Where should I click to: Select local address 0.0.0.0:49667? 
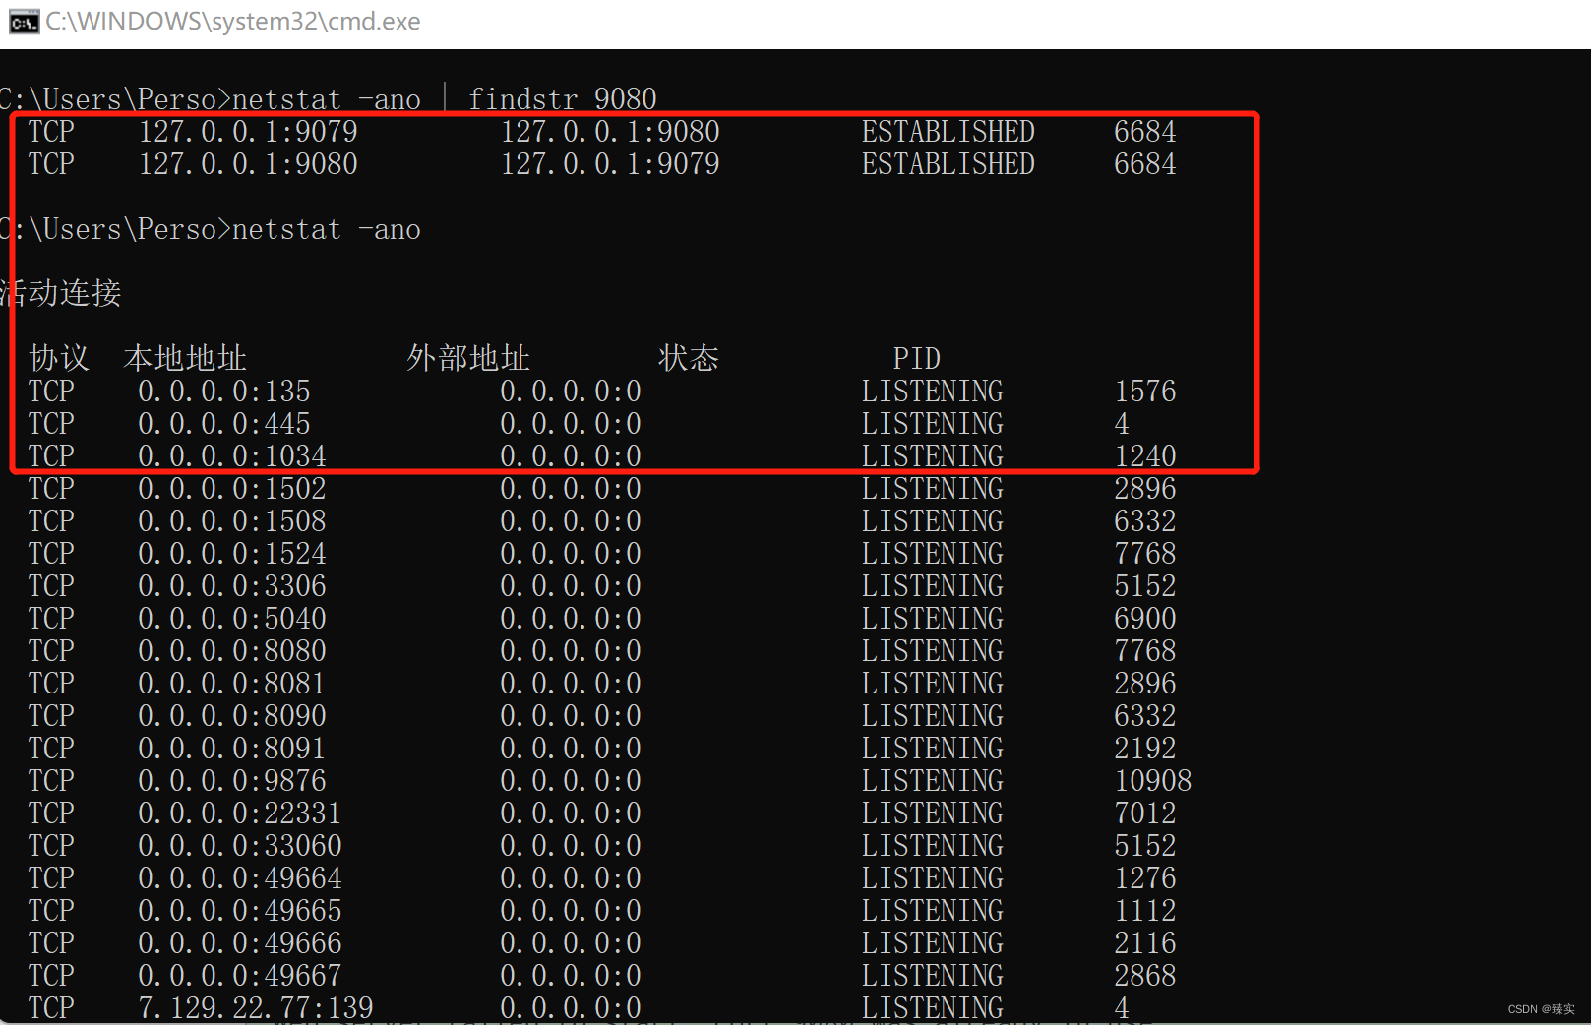240,976
